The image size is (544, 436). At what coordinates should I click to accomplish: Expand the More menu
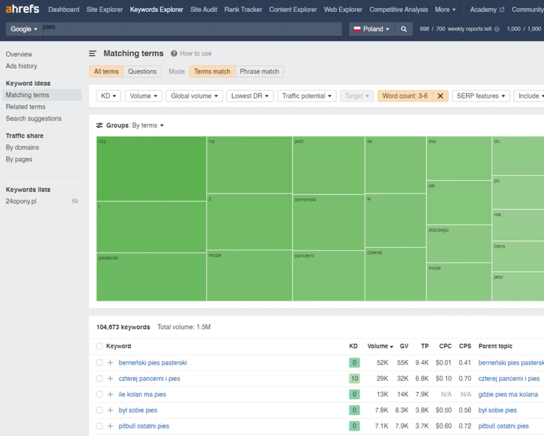pos(445,10)
